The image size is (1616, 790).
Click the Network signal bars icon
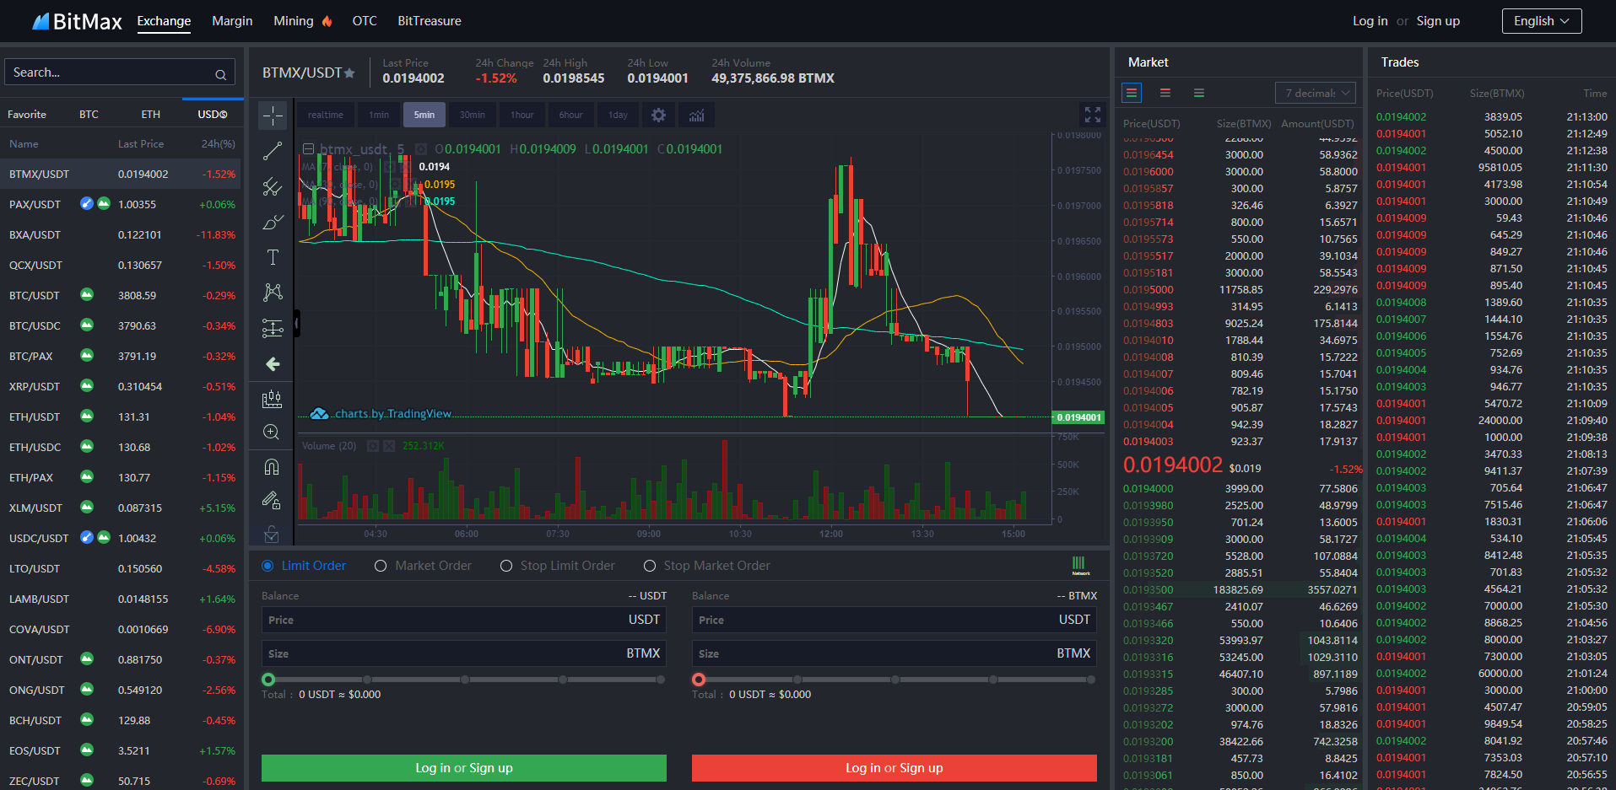(1079, 565)
